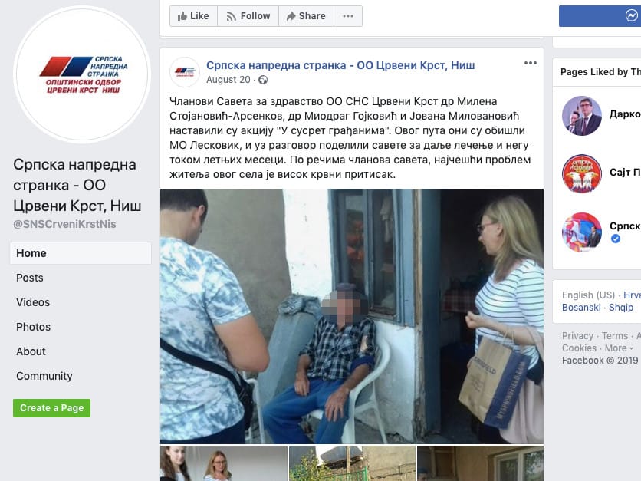Open Дарко page avatar in liked pages
Image resolution: width=641 pixels, height=481 pixels.
click(582, 116)
